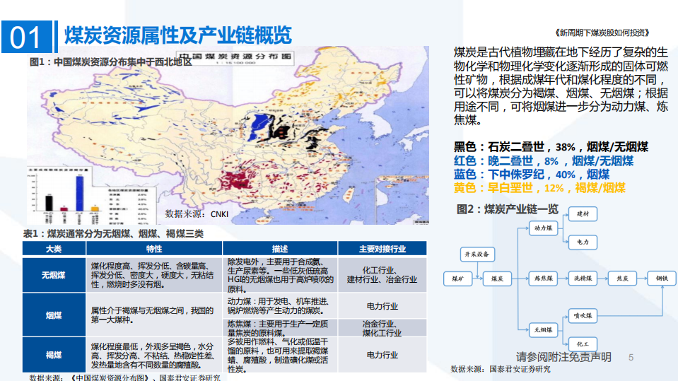Click the '描述' table header
This screenshot has height=381, width=678.
[280, 249]
